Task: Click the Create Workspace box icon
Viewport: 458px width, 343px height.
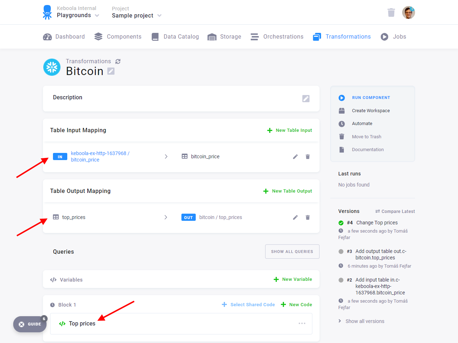Action: (x=342, y=111)
